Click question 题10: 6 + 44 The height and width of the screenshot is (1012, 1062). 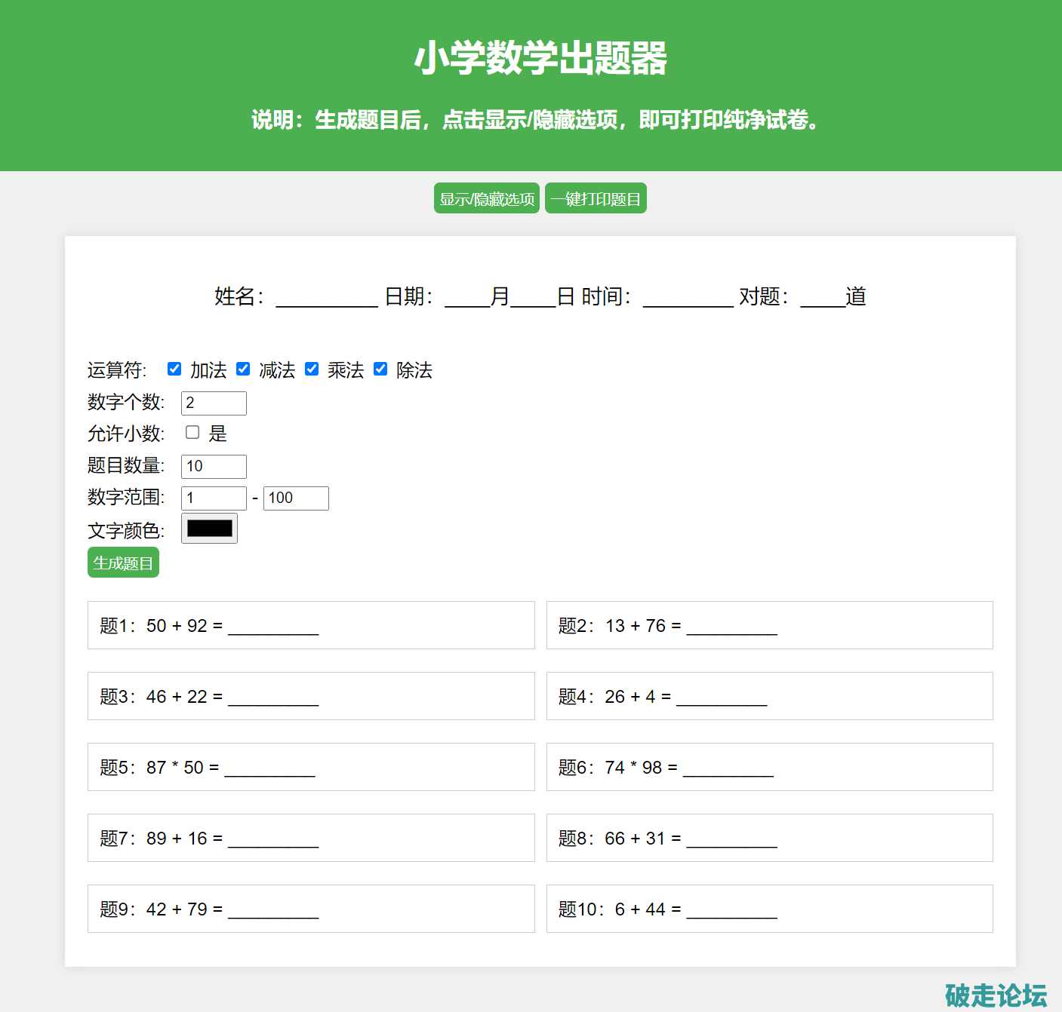point(769,909)
